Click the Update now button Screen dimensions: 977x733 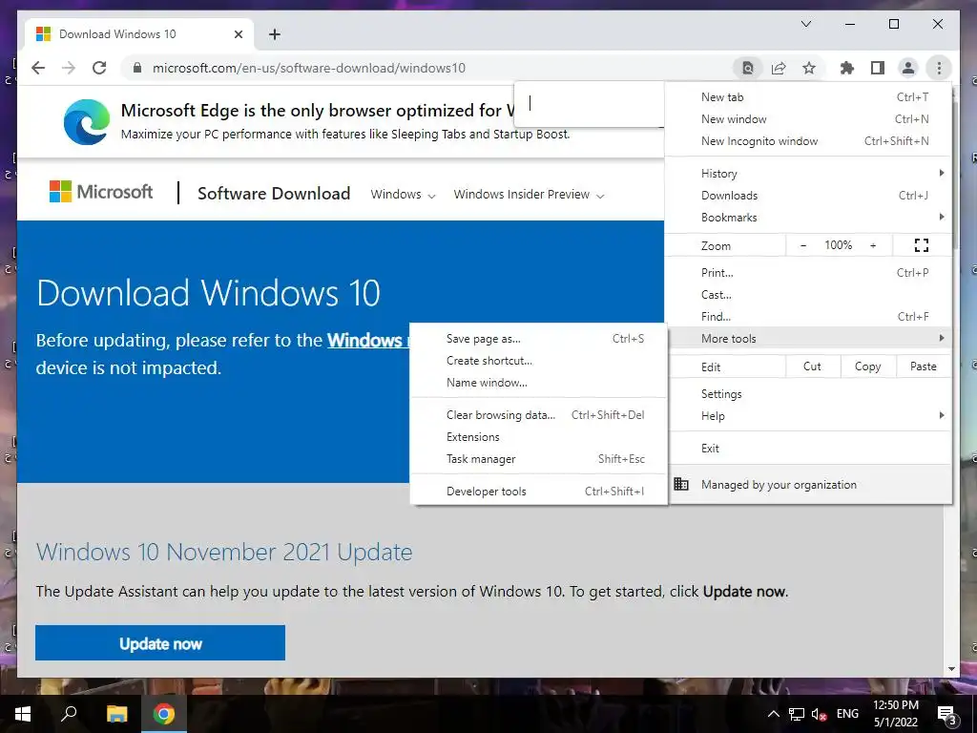coord(160,643)
